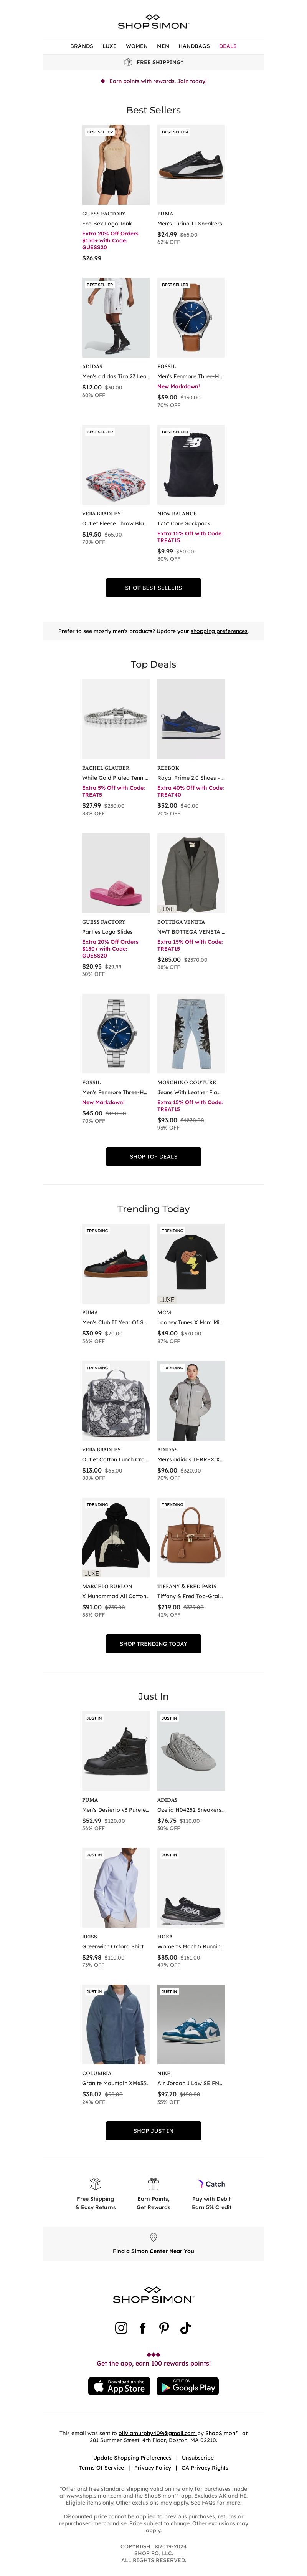Click the Free Shipping box icon in the top banner
307x2576 pixels.
[x=129, y=62]
